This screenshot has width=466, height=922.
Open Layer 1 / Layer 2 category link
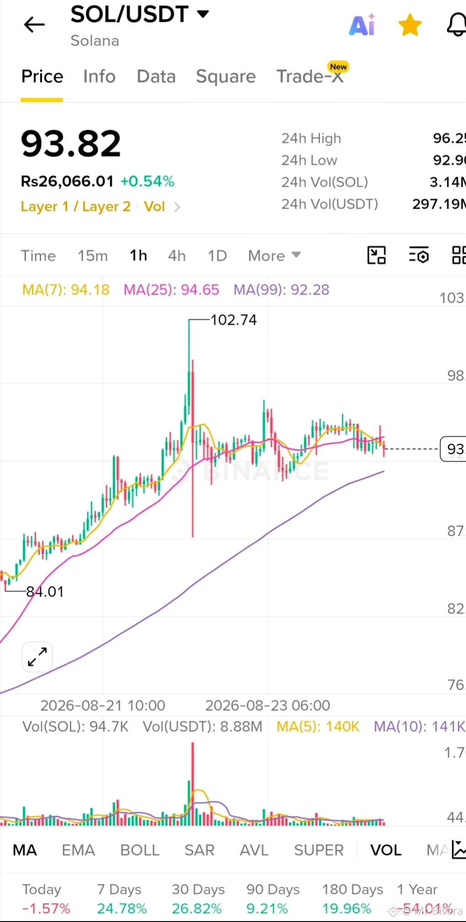pos(75,207)
